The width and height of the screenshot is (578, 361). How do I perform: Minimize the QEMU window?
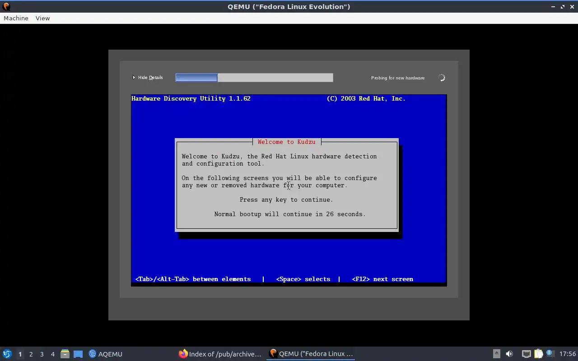coord(553,6)
